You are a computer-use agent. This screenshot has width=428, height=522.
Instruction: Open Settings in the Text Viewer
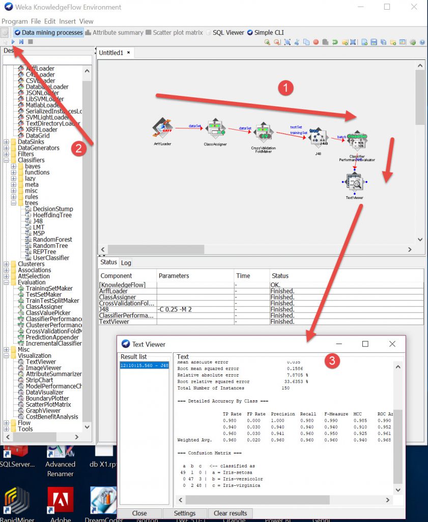point(184,513)
